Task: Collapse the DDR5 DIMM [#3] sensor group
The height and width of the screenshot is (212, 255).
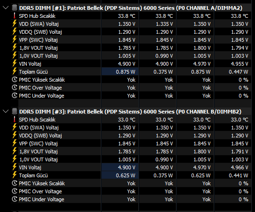Action: pyautogui.click(x=6, y=111)
